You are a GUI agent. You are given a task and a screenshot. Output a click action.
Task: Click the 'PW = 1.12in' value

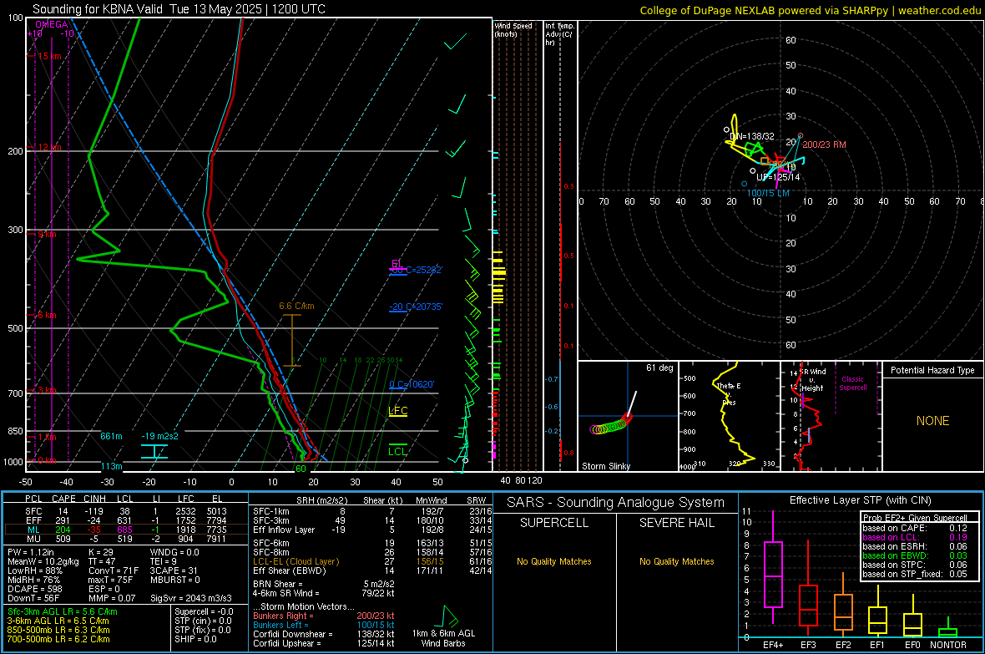(x=32, y=552)
